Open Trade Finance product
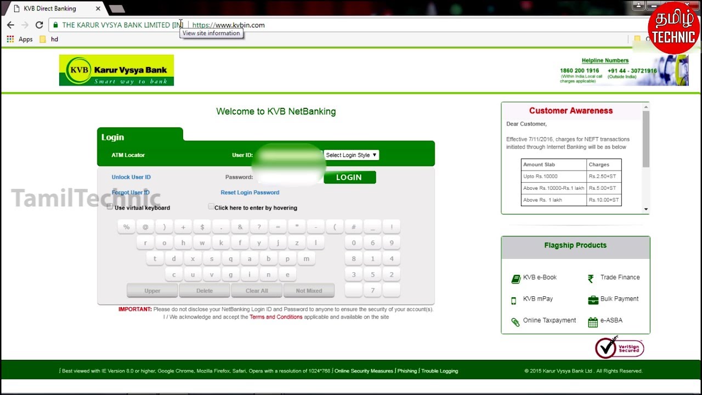Viewport: 702px width, 395px height. pos(613,278)
